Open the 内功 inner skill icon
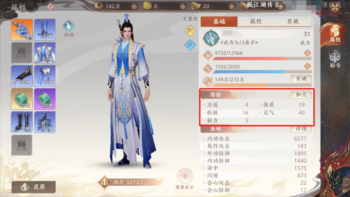 pos(69,28)
